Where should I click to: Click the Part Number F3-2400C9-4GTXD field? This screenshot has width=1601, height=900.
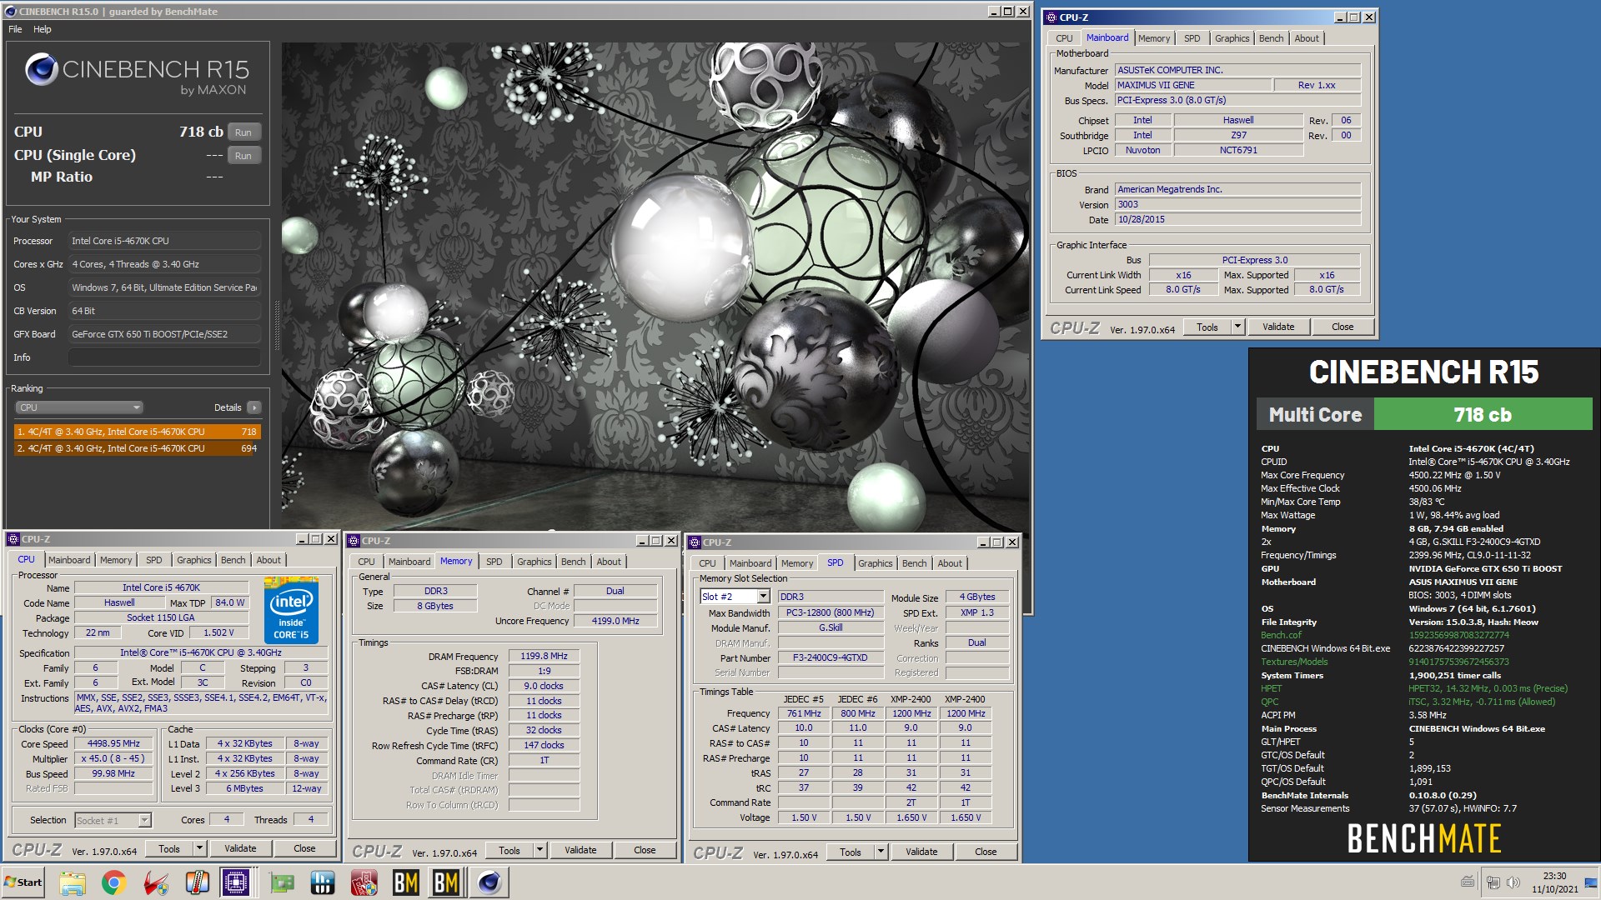830,657
